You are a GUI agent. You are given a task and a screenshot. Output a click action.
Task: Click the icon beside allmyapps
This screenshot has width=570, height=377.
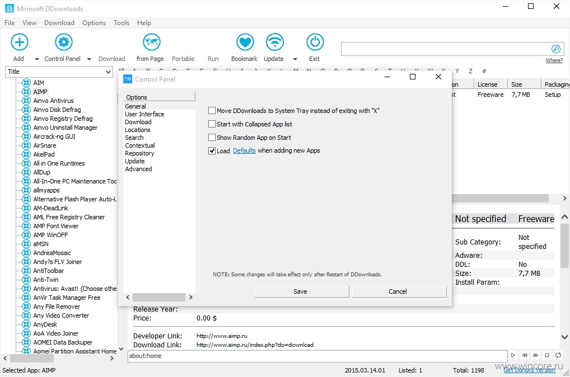(26, 190)
